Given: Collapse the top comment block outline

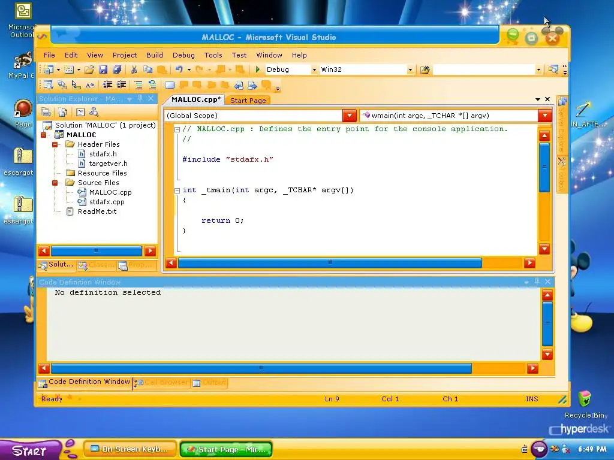Looking at the screenshot, I should (177, 129).
